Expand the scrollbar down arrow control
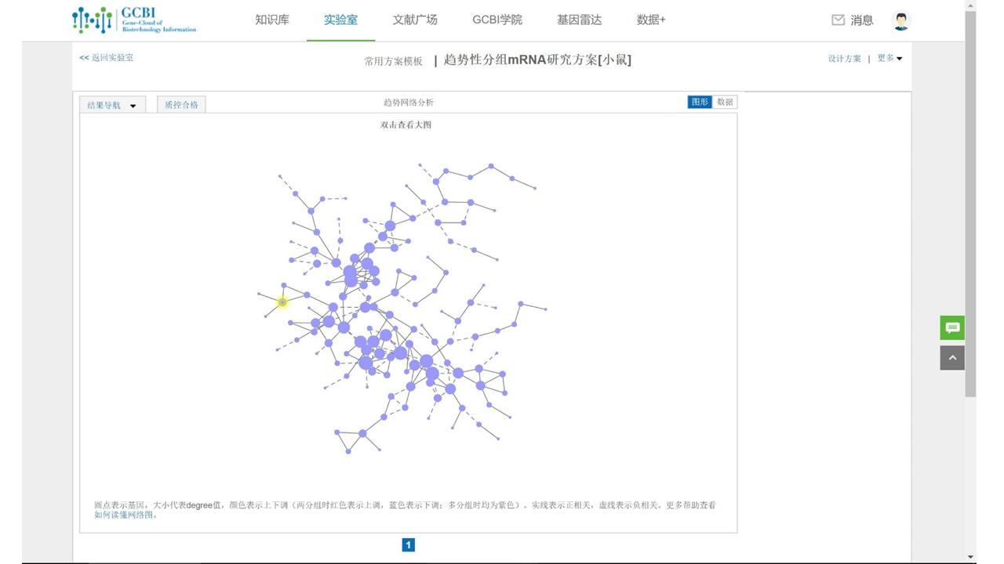 tap(970, 558)
